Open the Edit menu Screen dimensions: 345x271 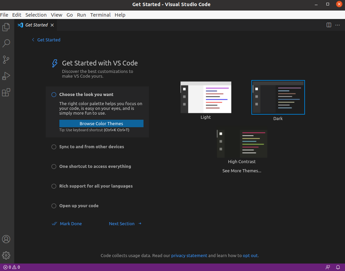[17, 15]
